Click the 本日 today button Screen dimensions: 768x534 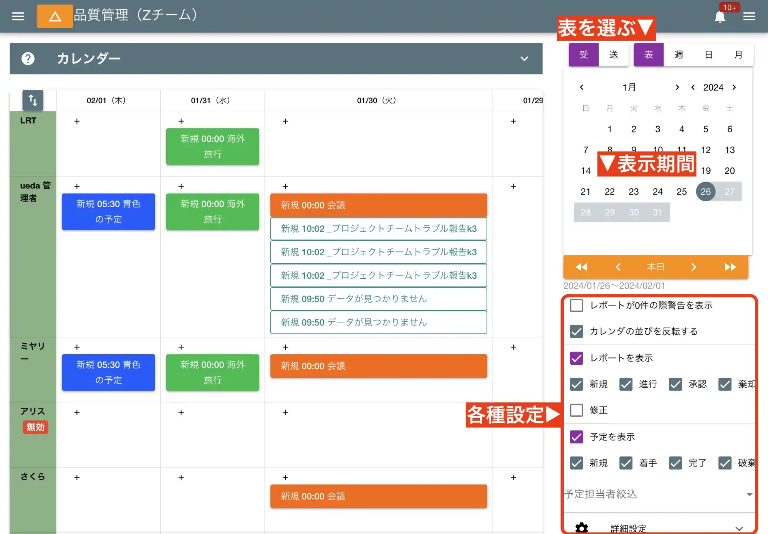click(655, 267)
